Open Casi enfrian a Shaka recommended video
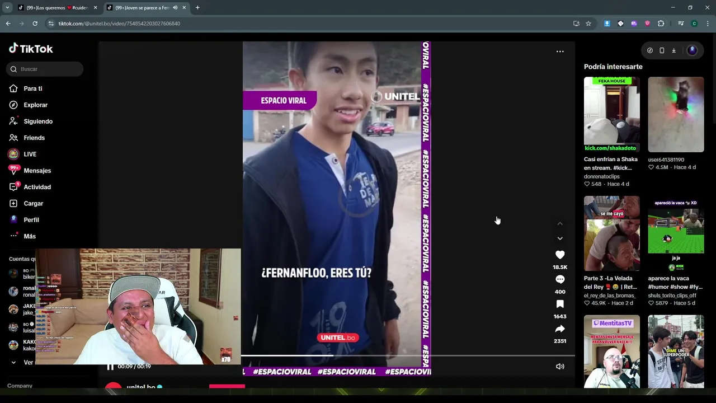 coord(612,114)
